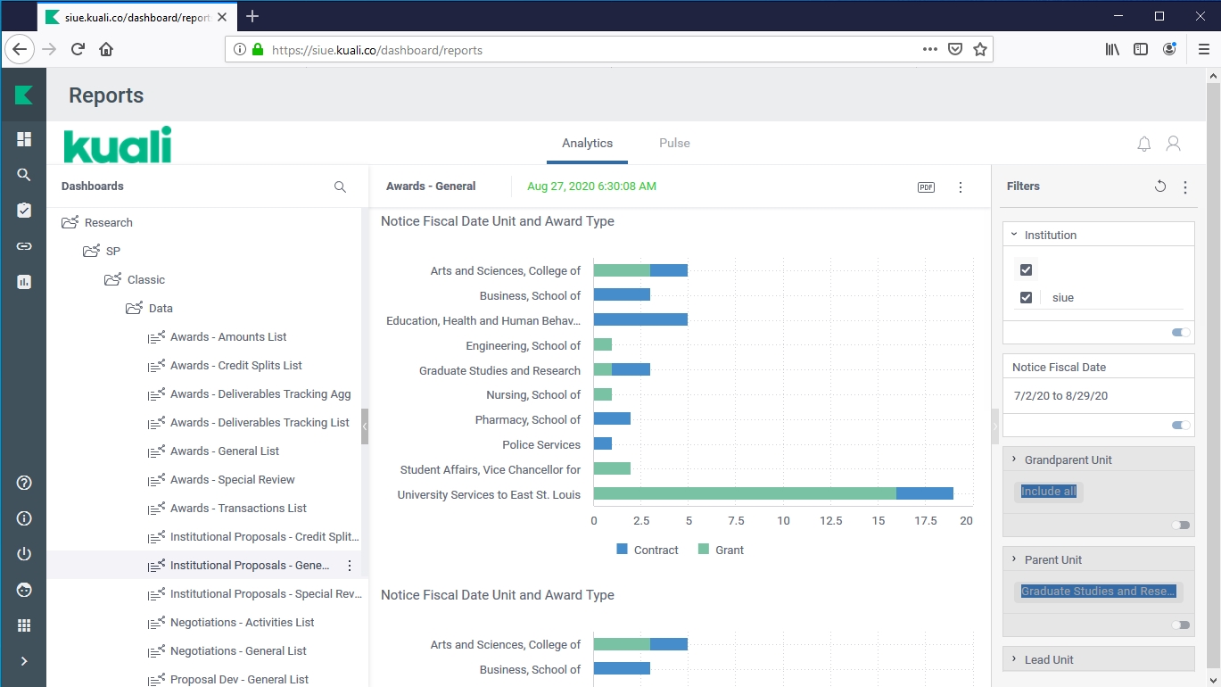The width and height of the screenshot is (1221, 687).
Task: Click the power icon in left sidebar
Action: click(x=24, y=554)
